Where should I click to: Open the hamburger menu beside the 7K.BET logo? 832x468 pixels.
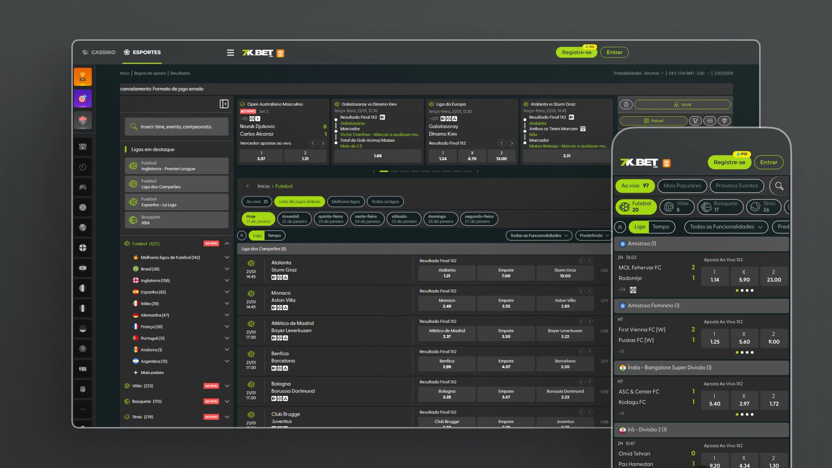(230, 52)
